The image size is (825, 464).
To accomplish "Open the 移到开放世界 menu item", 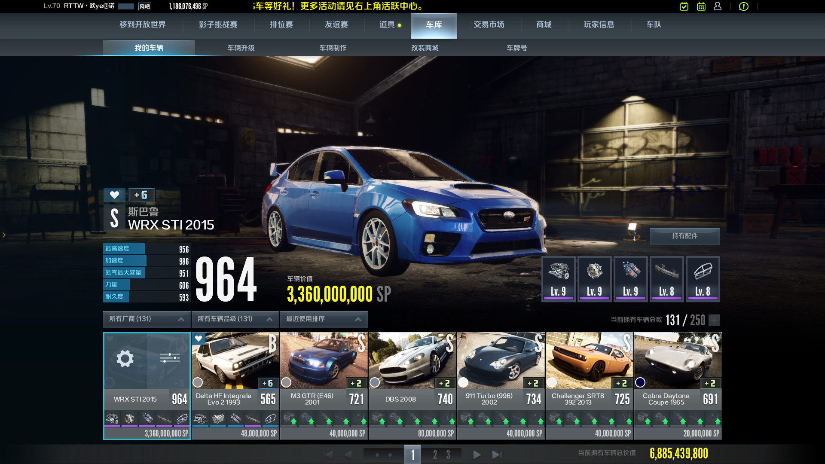I will [x=142, y=25].
